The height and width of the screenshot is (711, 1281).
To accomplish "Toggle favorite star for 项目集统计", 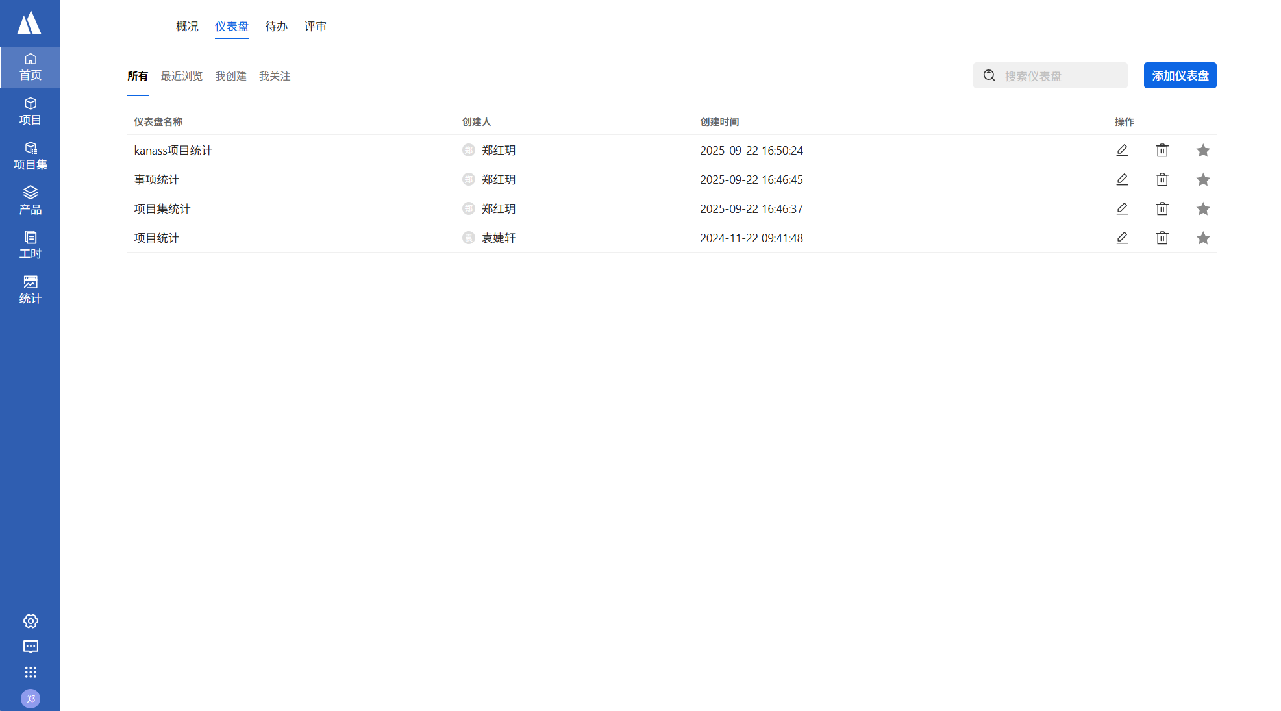I will tap(1202, 208).
